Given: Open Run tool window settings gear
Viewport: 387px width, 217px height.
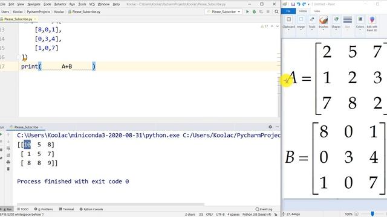Looking at the screenshot, I should pos(270,127).
